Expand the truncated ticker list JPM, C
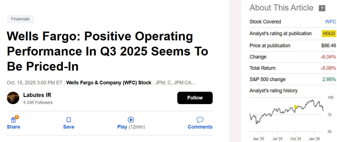337x142 pixels. pyautogui.click(x=175, y=83)
